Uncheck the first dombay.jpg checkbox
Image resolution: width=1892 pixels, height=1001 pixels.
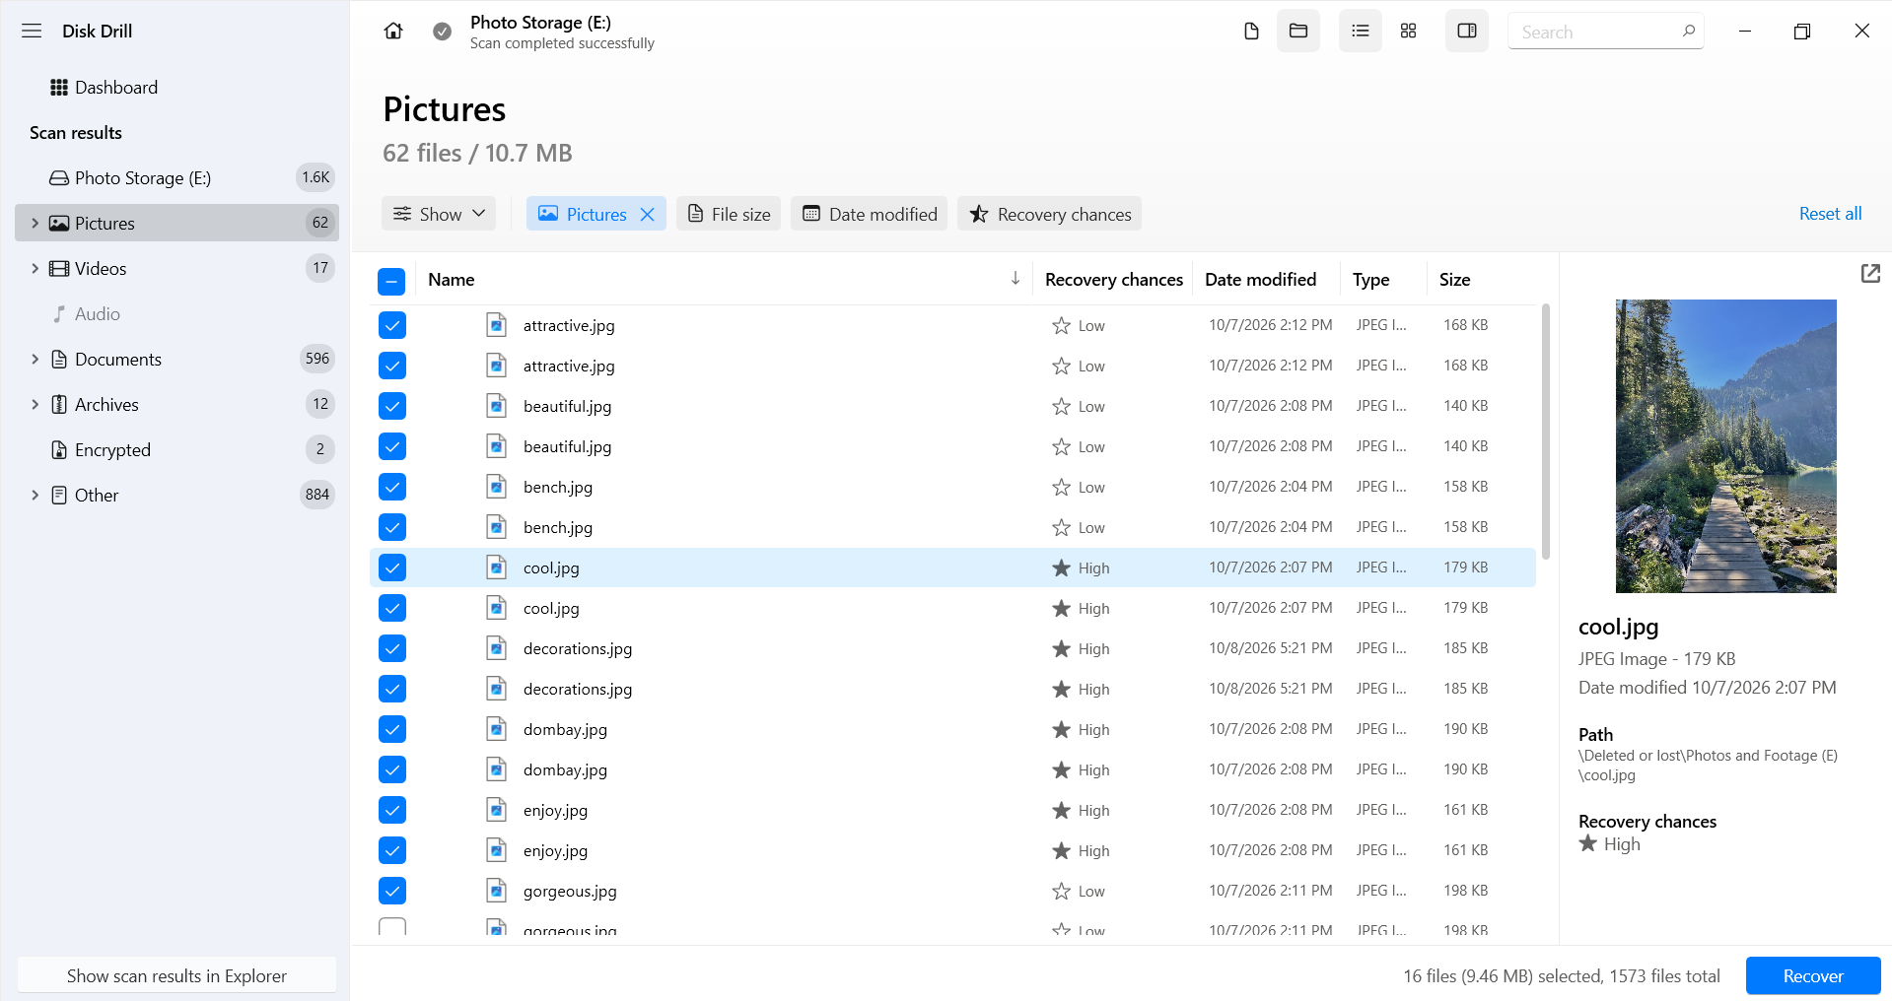(392, 729)
